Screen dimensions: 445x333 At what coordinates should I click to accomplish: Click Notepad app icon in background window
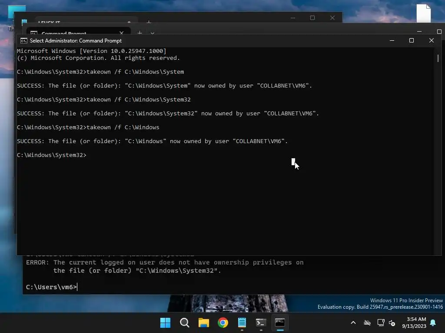[x=24, y=22]
